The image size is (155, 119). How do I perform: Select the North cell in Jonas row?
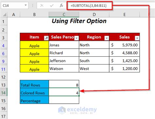[x=94, y=45]
